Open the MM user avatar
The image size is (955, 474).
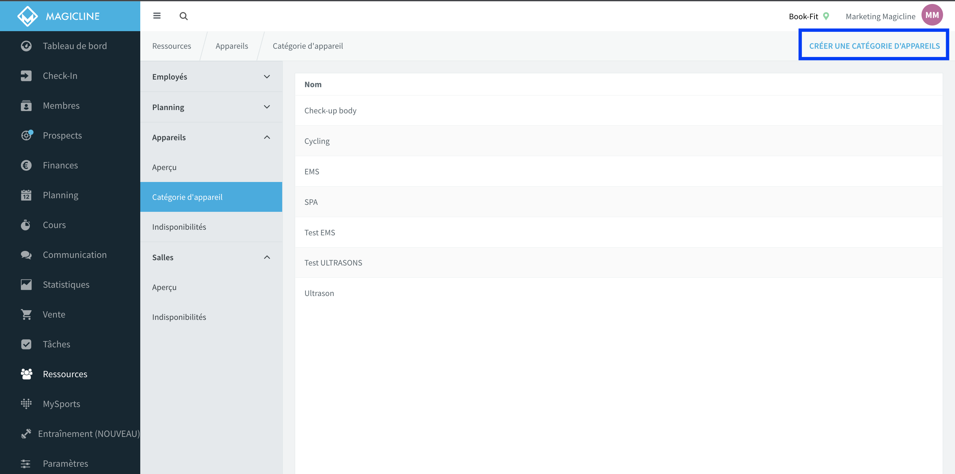[932, 15]
